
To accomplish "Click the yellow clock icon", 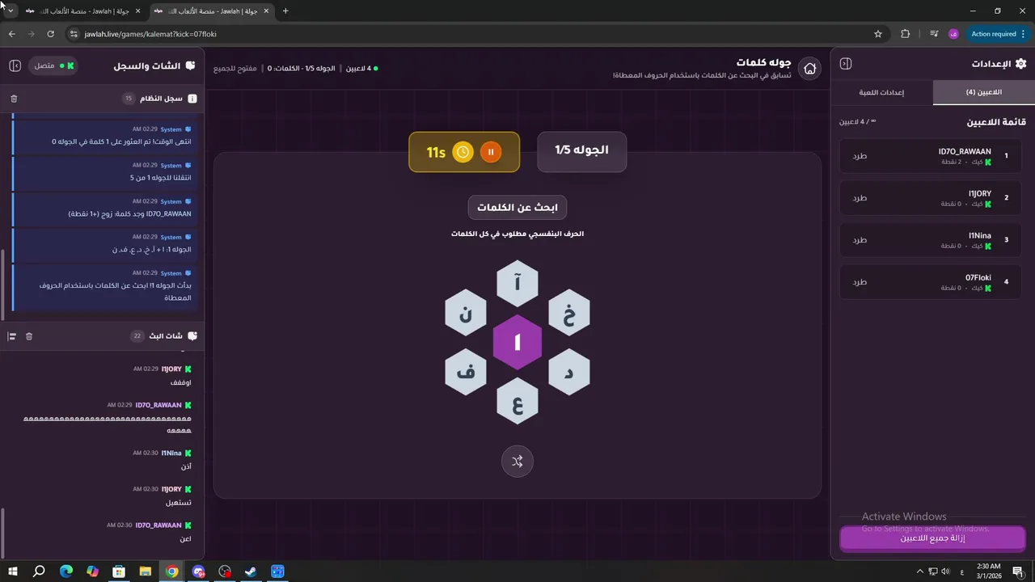I will click(x=463, y=152).
